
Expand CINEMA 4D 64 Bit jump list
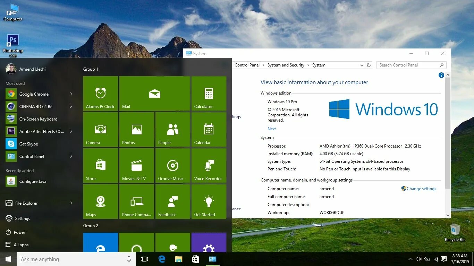coord(71,106)
